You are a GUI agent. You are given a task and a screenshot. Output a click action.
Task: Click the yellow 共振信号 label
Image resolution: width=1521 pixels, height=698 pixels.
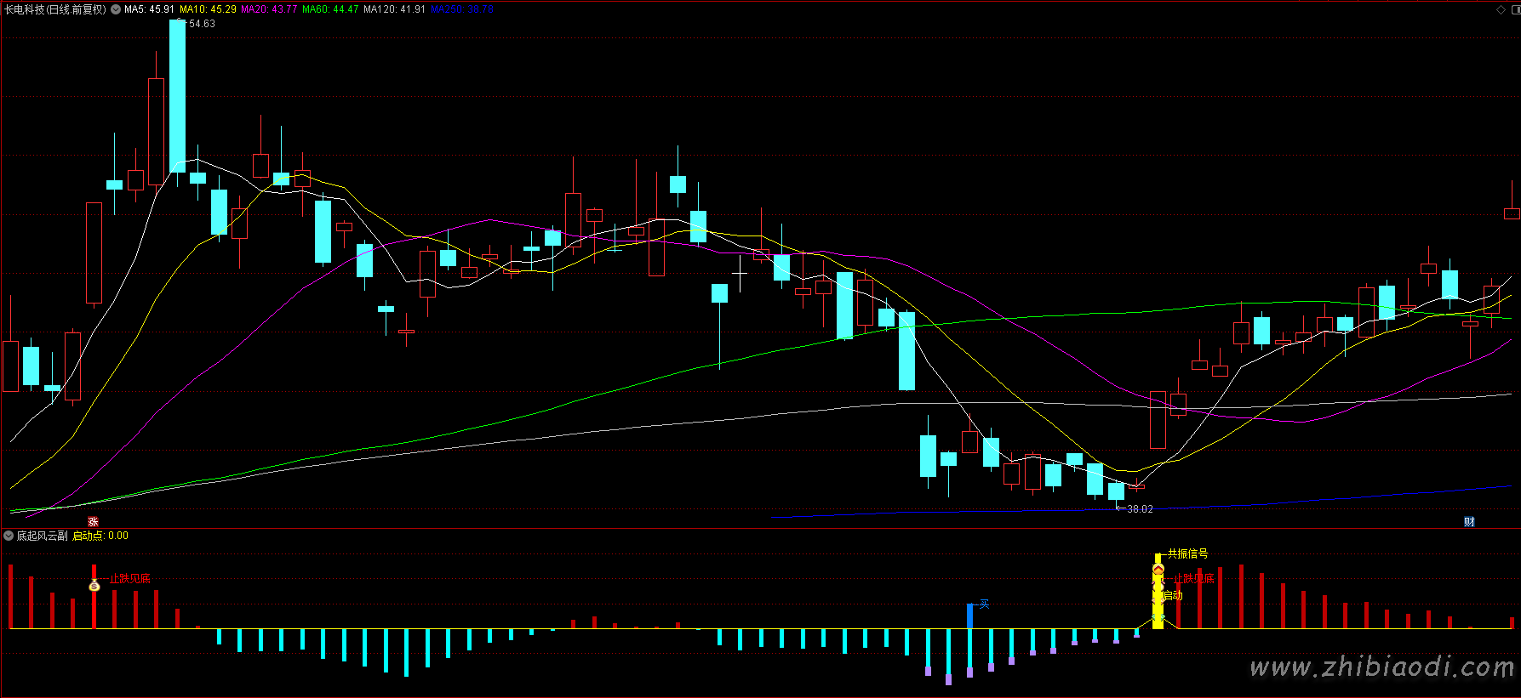point(1187,553)
